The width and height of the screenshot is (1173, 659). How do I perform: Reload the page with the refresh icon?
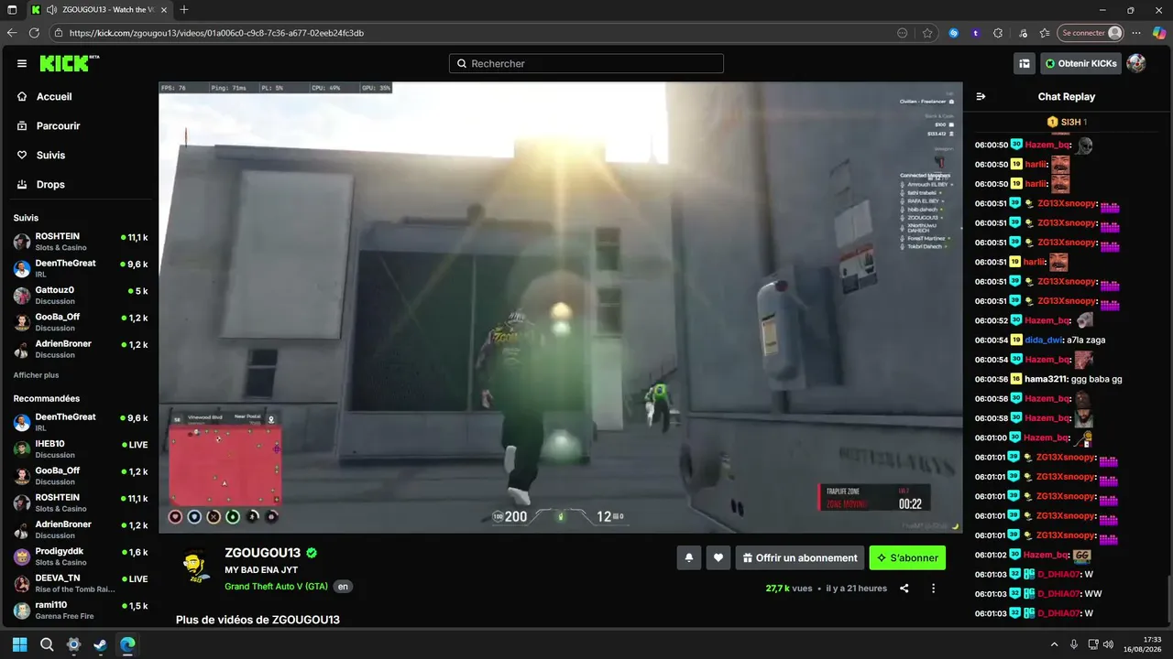pos(35,33)
